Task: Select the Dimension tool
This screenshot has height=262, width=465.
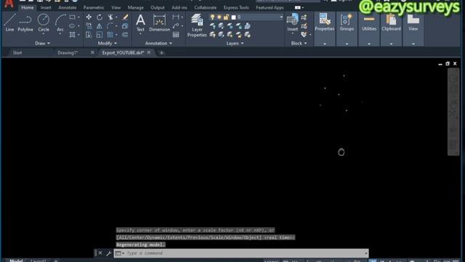Action: click(160, 23)
